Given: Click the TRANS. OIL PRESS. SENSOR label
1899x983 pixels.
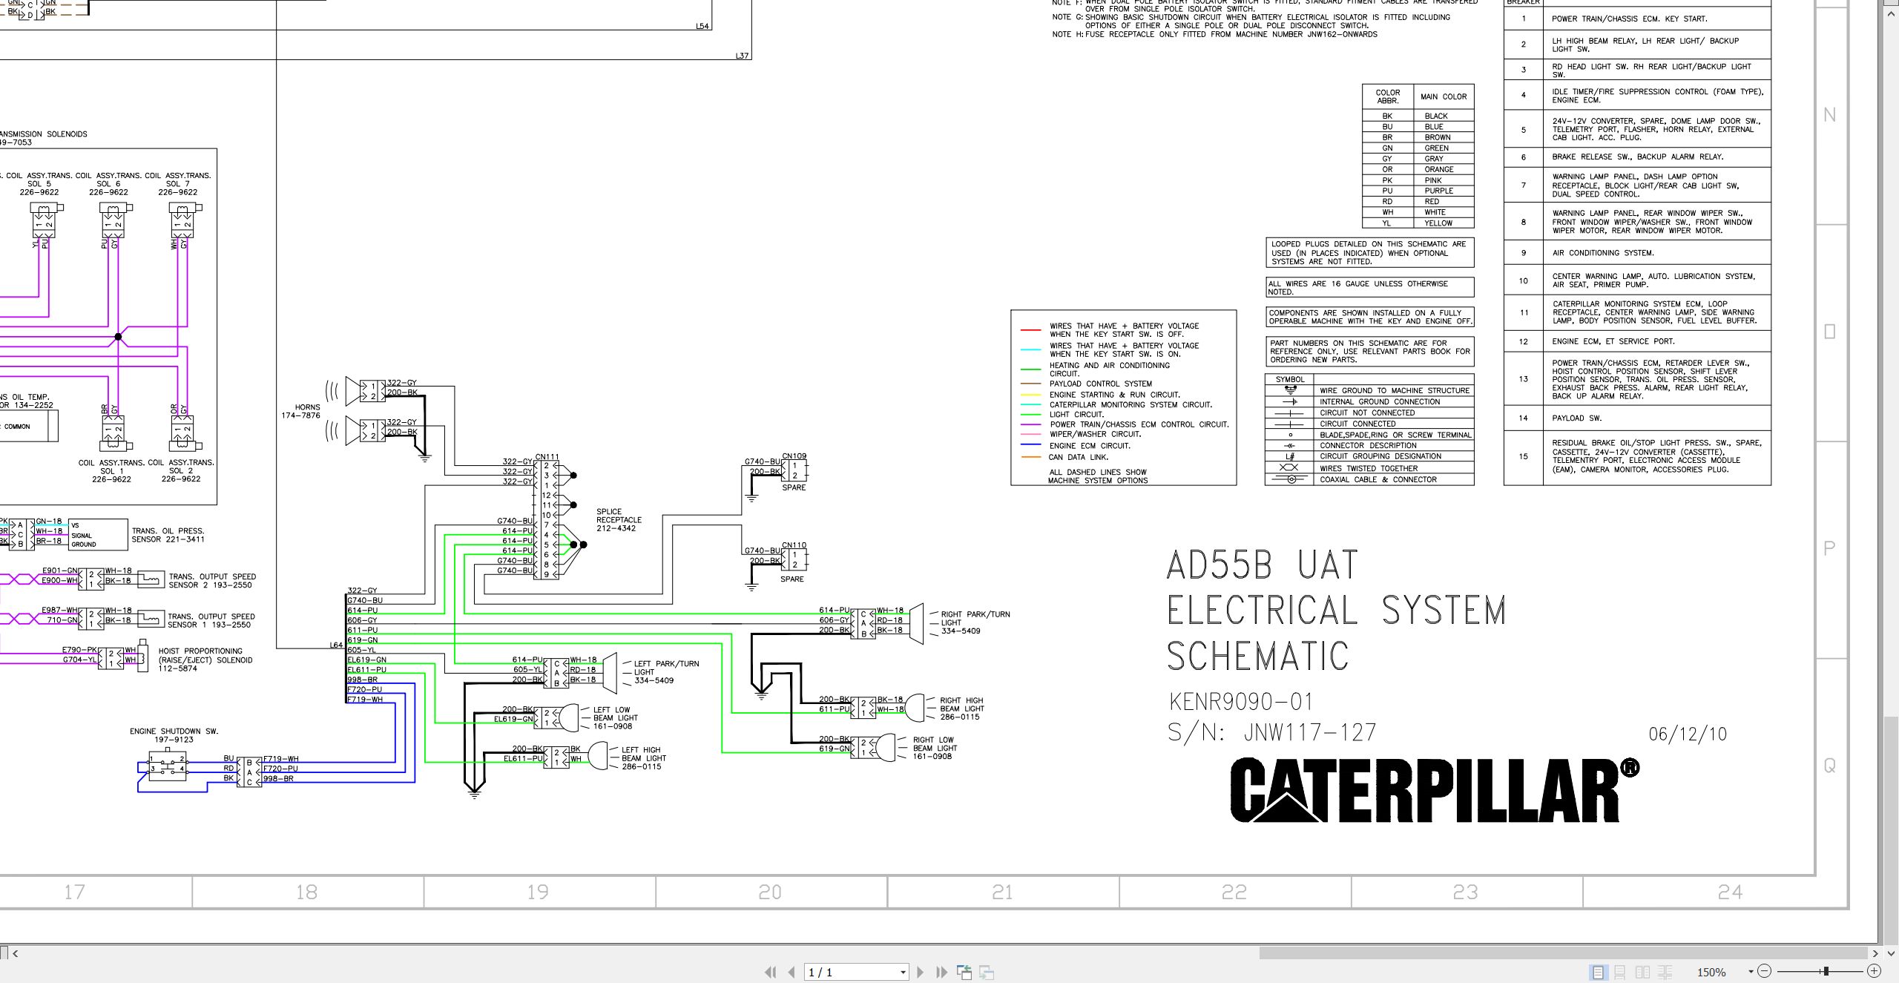Looking at the screenshot, I should (168, 535).
